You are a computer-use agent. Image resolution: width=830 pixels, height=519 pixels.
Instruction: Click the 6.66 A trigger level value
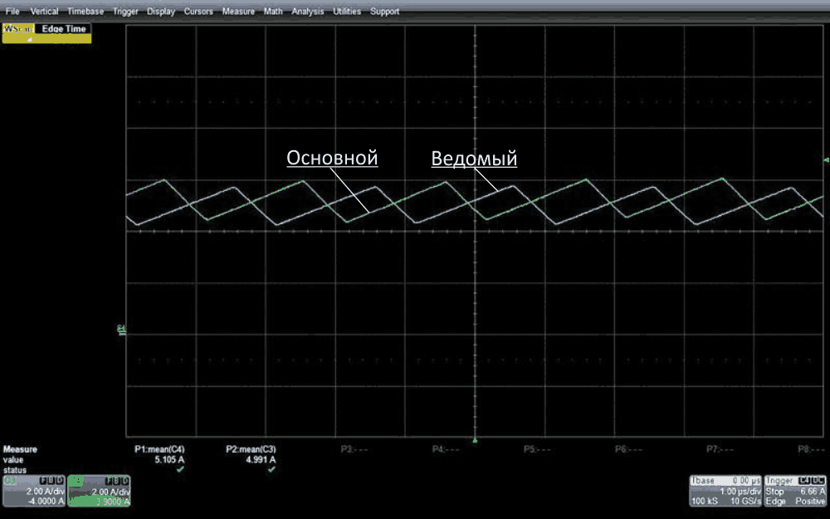[x=813, y=492]
